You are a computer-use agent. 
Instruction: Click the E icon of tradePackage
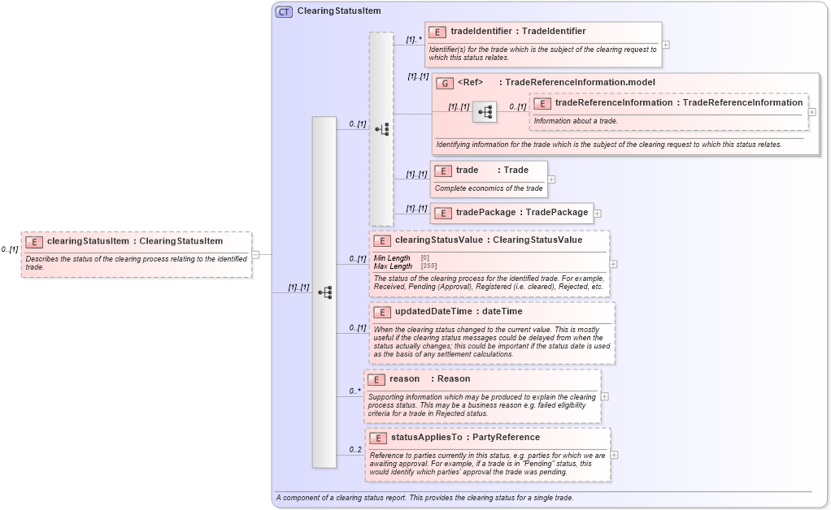(443, 213)
